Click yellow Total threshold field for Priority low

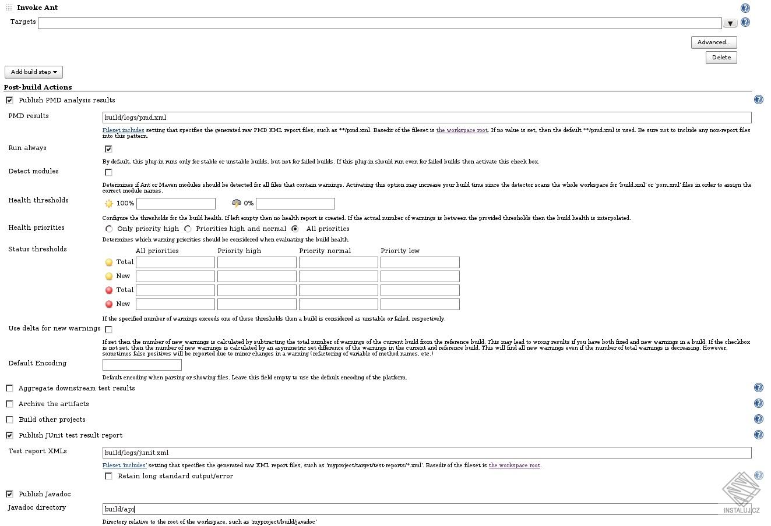pyautogui.click(x=420, y=262)
